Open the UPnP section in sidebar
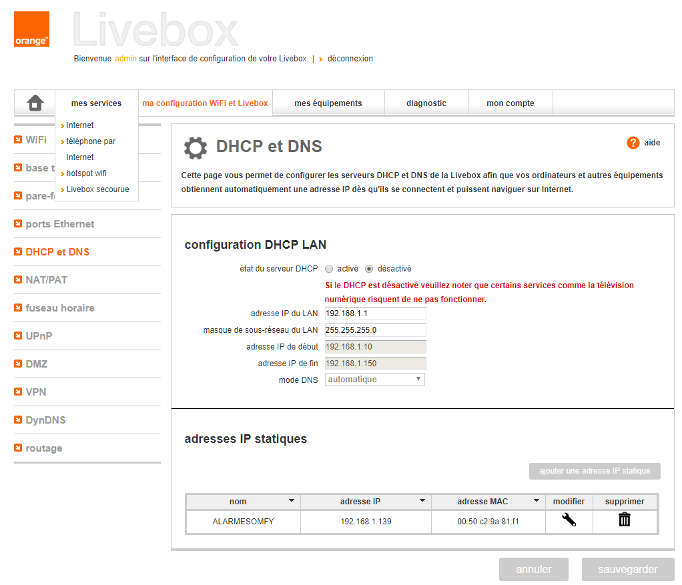 coord(39,336)
